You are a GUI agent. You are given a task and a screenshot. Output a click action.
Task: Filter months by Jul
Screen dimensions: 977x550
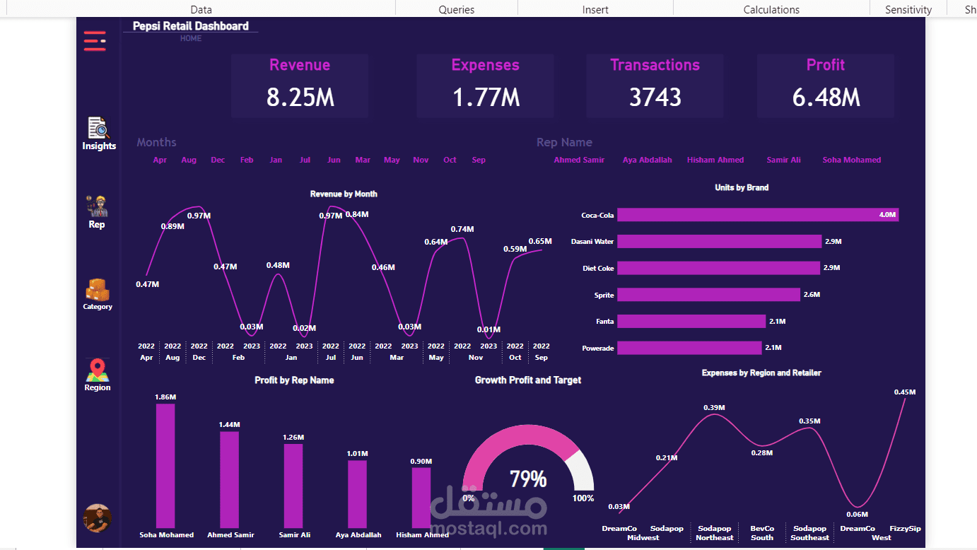tap(305, 160)
